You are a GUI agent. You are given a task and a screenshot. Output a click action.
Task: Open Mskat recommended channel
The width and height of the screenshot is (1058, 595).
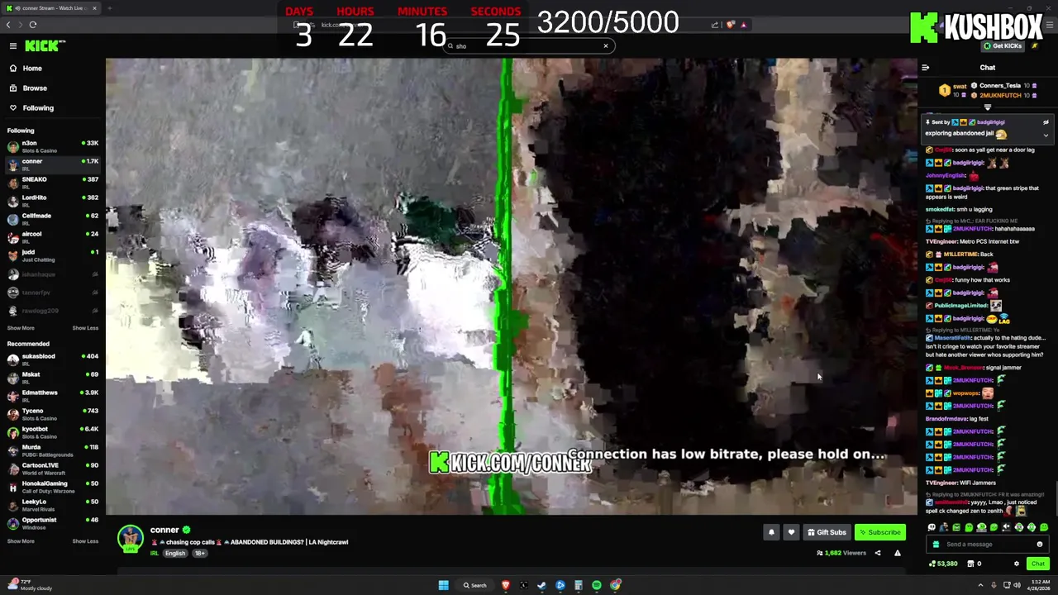51,378
